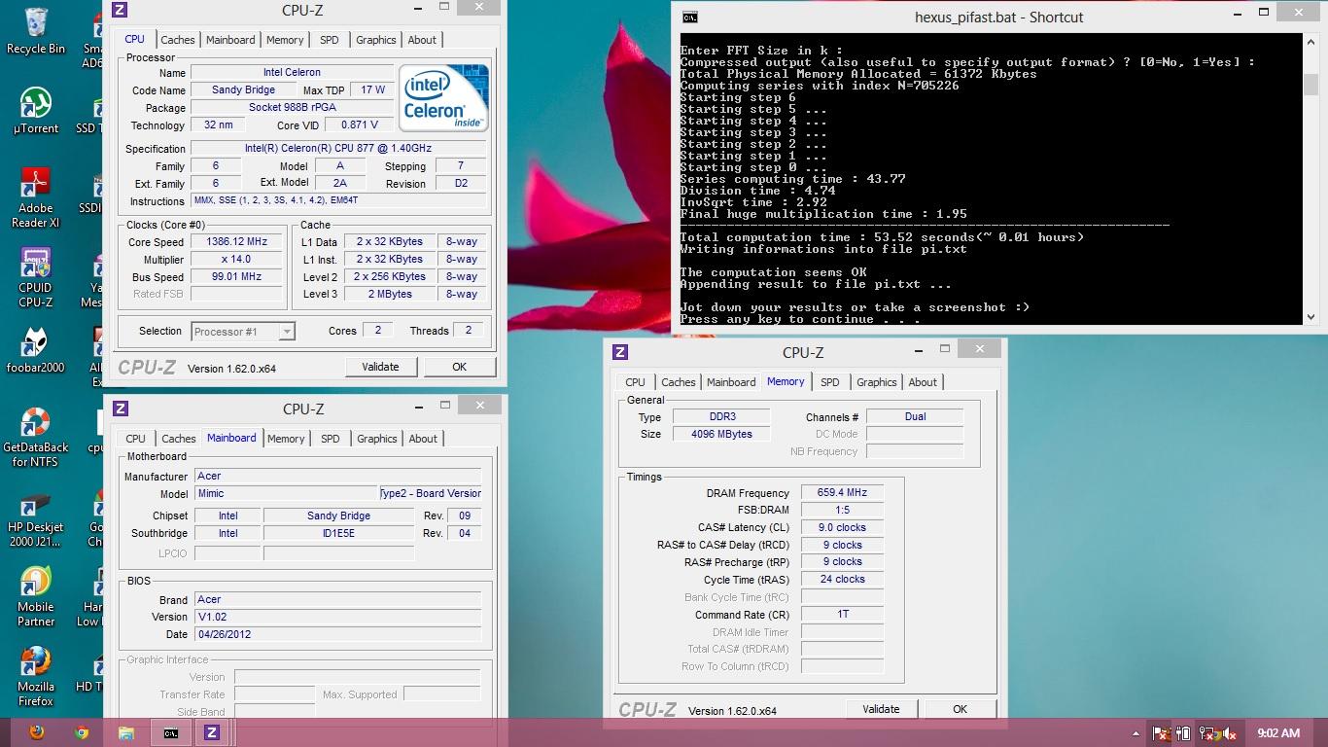Launch the µTorrent desktop shortcut
The height and width of the screenshot is (747, 1328).
click(x=36, y=110)
